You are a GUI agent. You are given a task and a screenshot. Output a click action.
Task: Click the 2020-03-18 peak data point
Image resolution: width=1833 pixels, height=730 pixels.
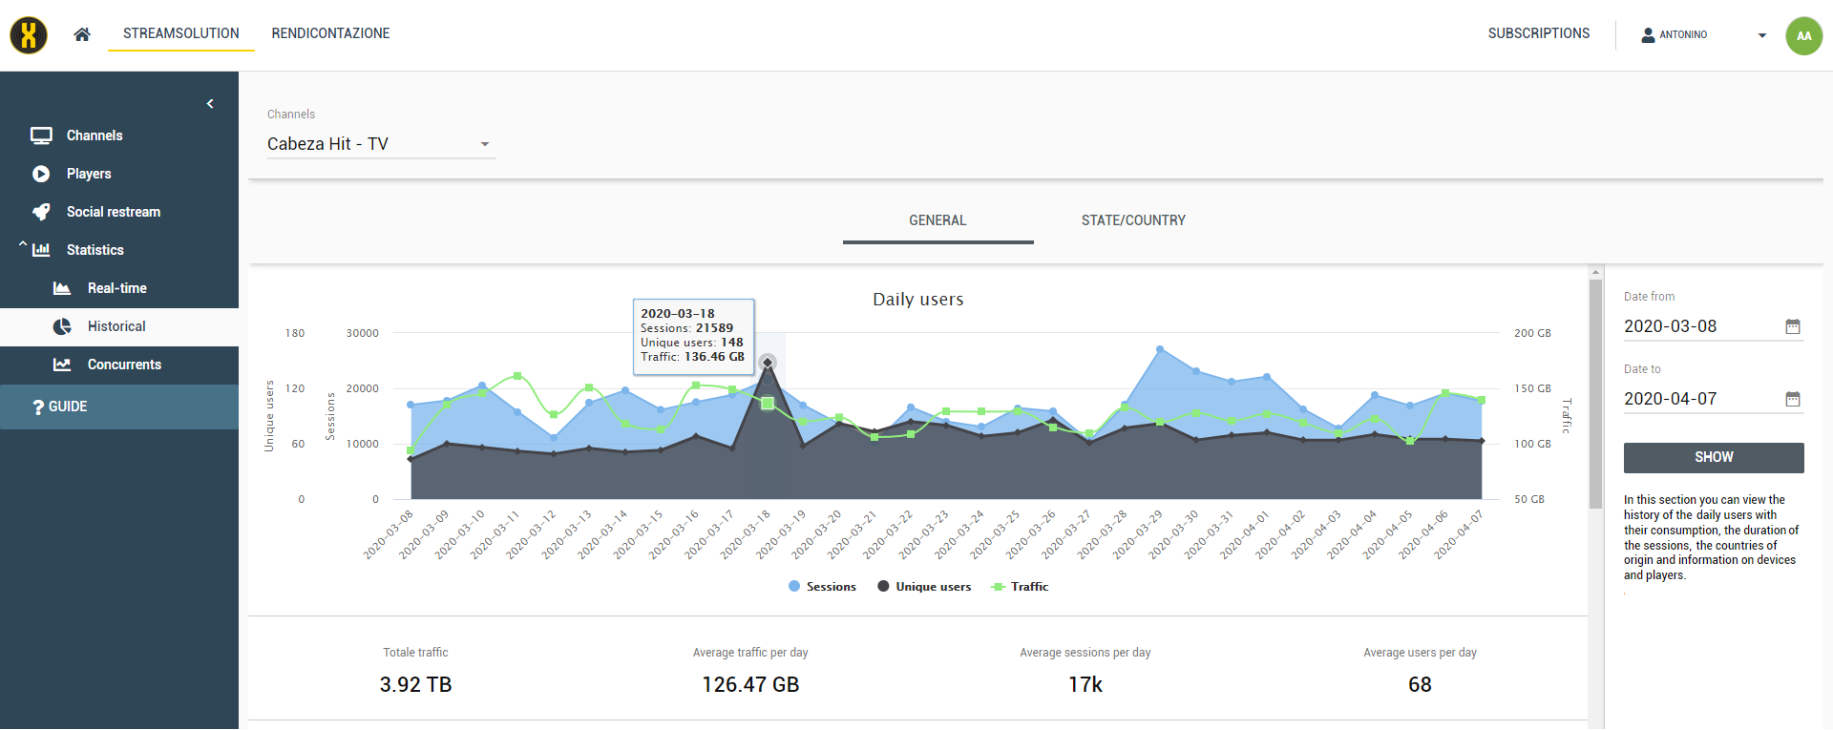(768, 363)
